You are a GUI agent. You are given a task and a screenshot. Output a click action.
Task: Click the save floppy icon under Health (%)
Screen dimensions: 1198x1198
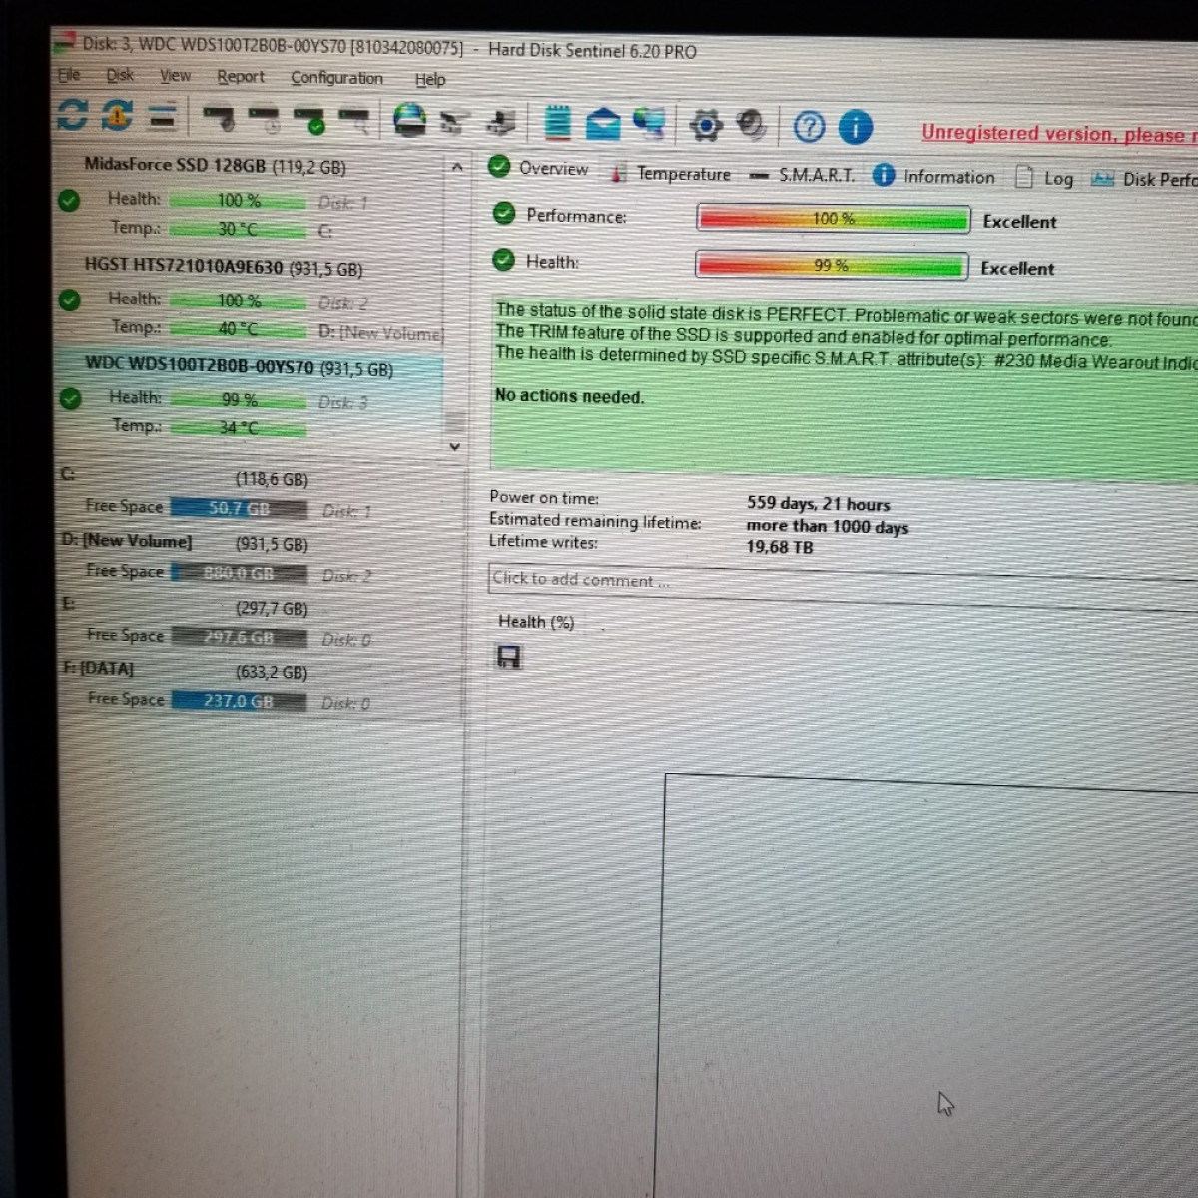tap(509, 657)
